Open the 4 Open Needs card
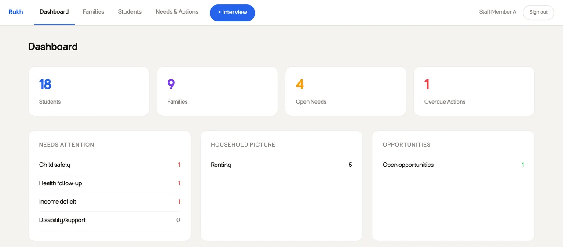This screenshot has width=563, height=247. pyautogui.click(x=346, y=91)
